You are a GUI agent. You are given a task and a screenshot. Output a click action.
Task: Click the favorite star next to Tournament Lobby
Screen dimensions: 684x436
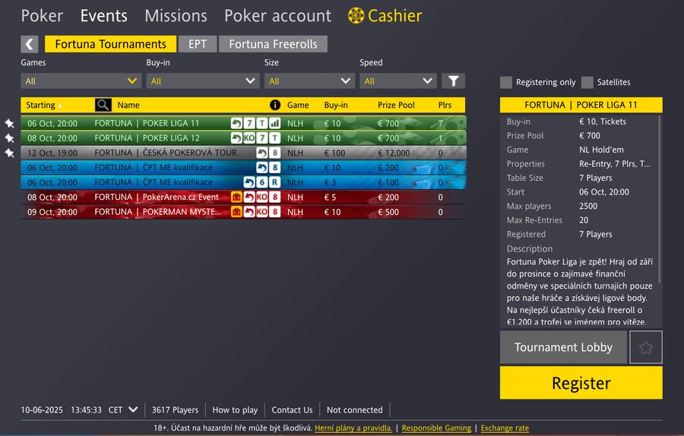pyautogui.click(x=646, y=347)
